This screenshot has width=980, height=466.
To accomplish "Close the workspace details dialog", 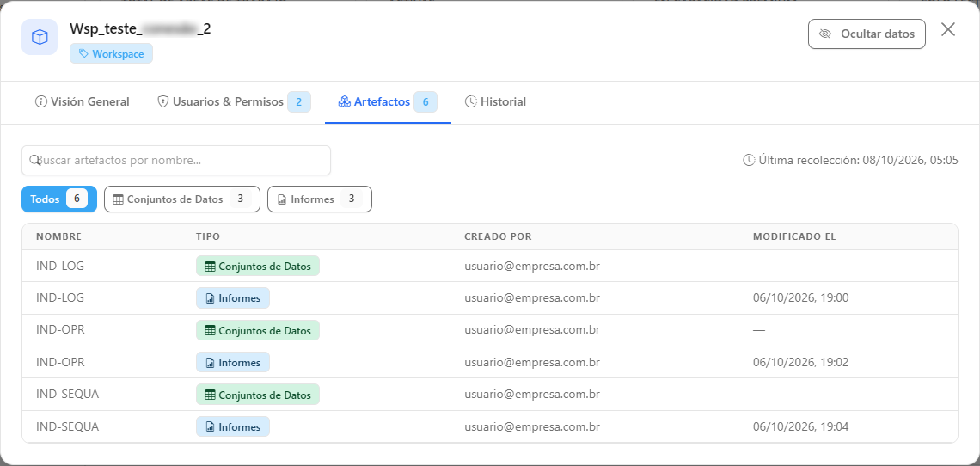I will (948, 29).
